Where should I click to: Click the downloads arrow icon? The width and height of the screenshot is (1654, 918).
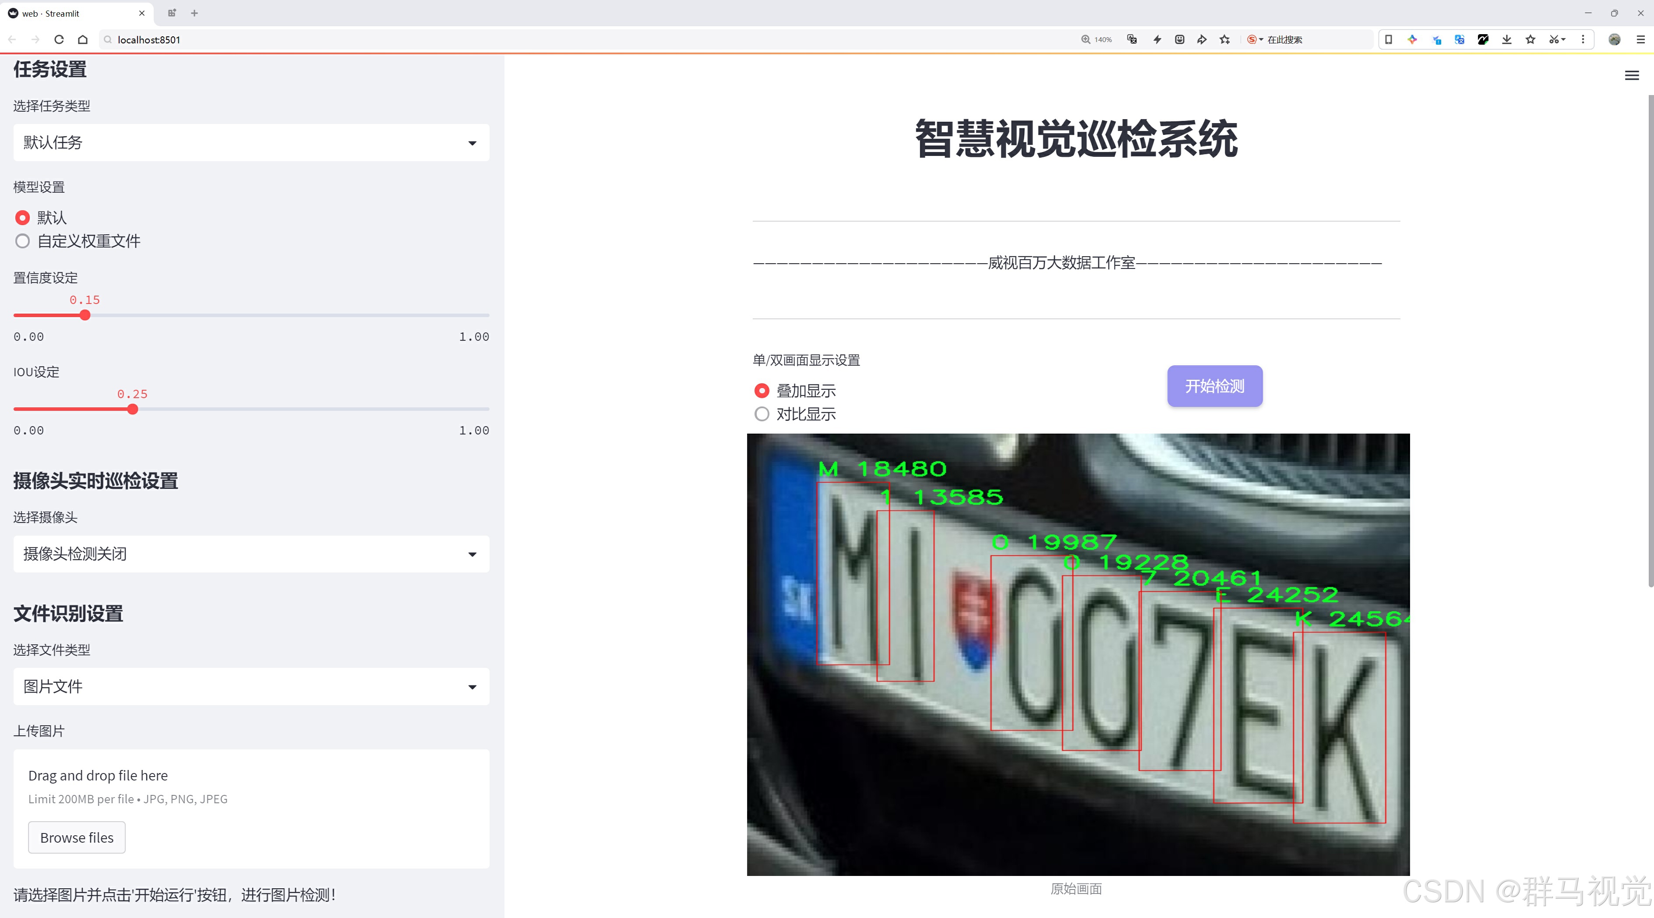point(1506,39)
